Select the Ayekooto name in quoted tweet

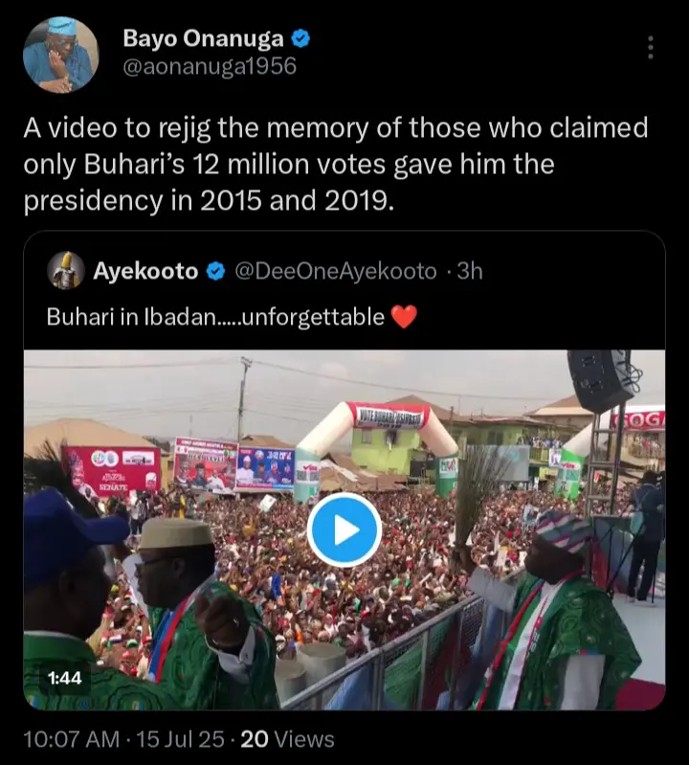[x=145, y=272]
